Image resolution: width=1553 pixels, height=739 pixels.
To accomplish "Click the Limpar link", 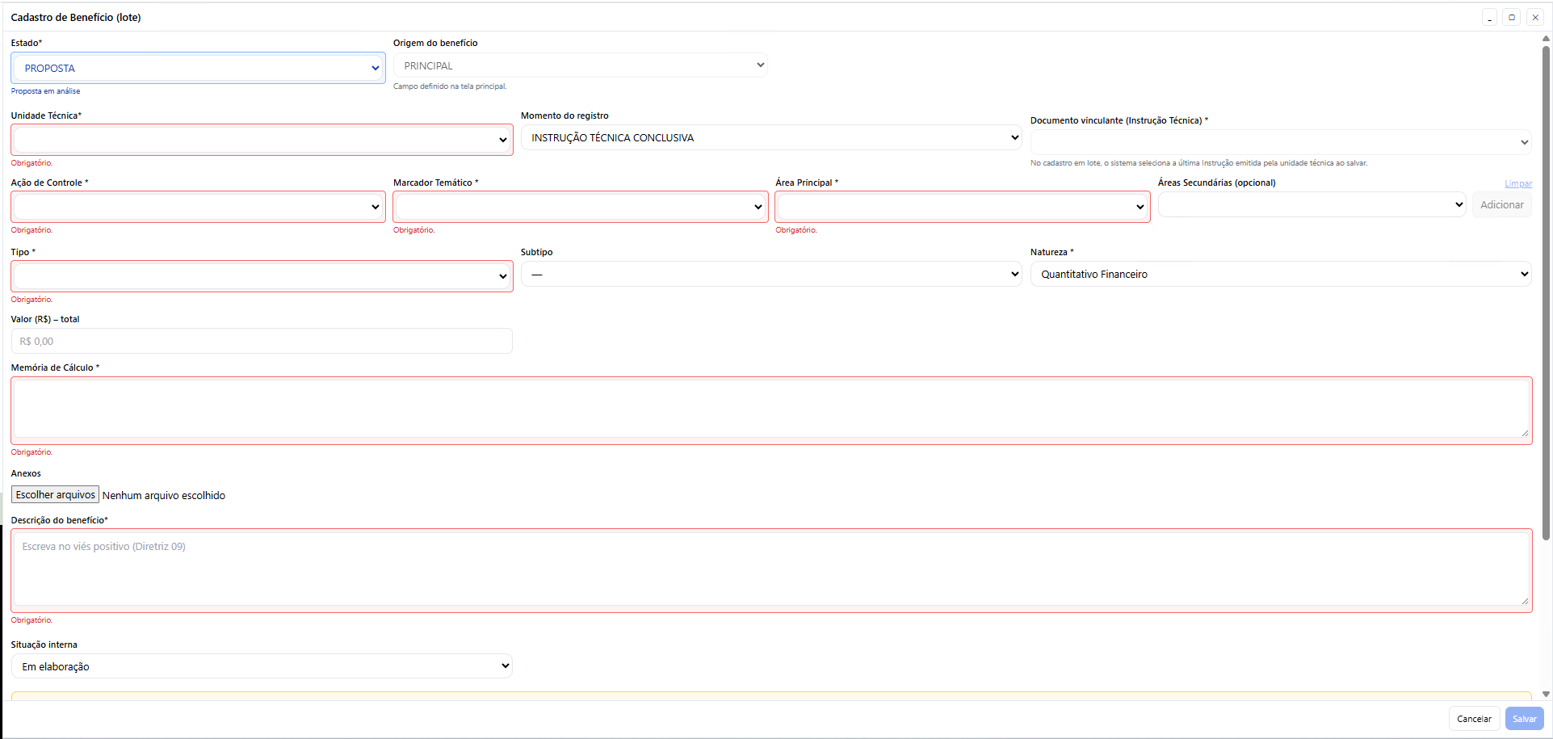I will [x=1518, y=183].
